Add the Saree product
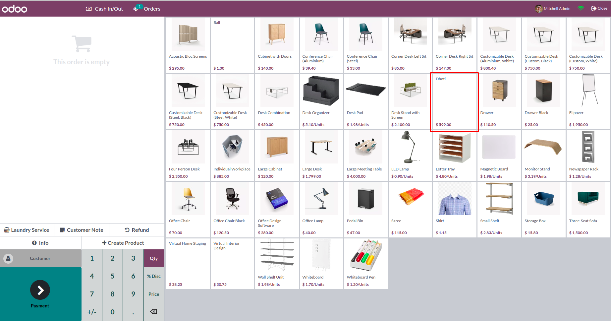 pyautogui.click(x=410, y=210)
